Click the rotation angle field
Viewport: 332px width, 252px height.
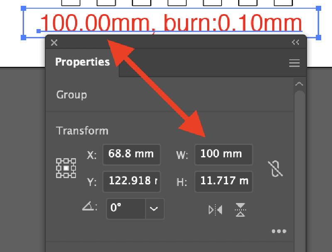(126, 208)
